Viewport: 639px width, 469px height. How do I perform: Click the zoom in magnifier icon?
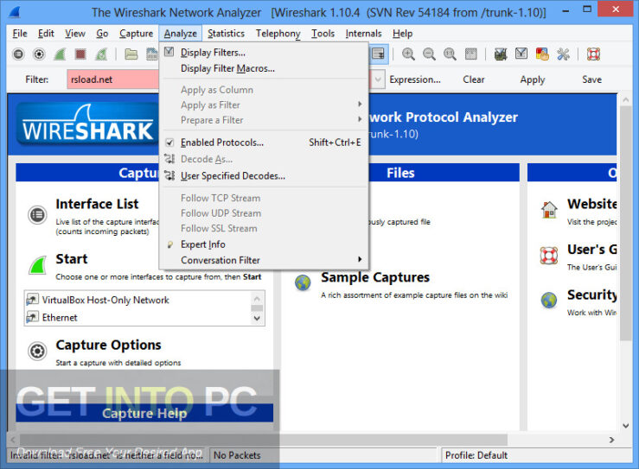408,54
